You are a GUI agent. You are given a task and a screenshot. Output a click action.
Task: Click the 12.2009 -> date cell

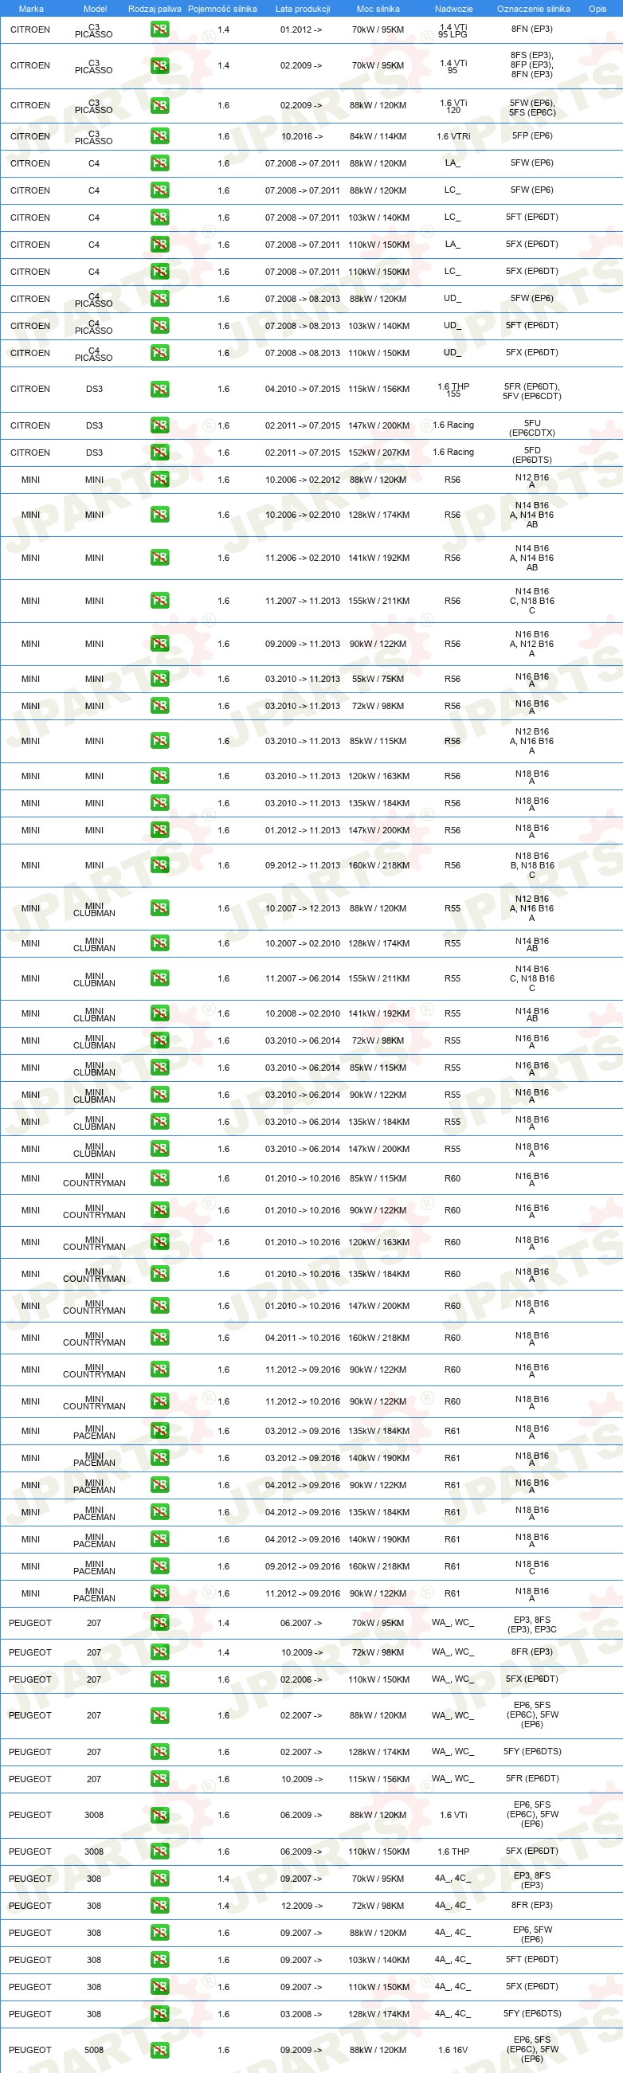click(x=301, y=1906)
